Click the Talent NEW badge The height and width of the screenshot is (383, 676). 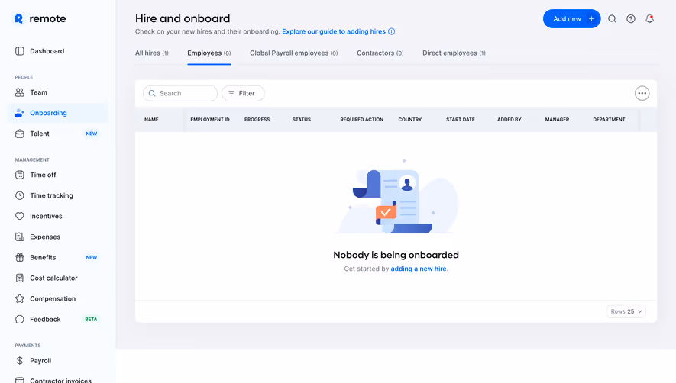coord(92,134)
